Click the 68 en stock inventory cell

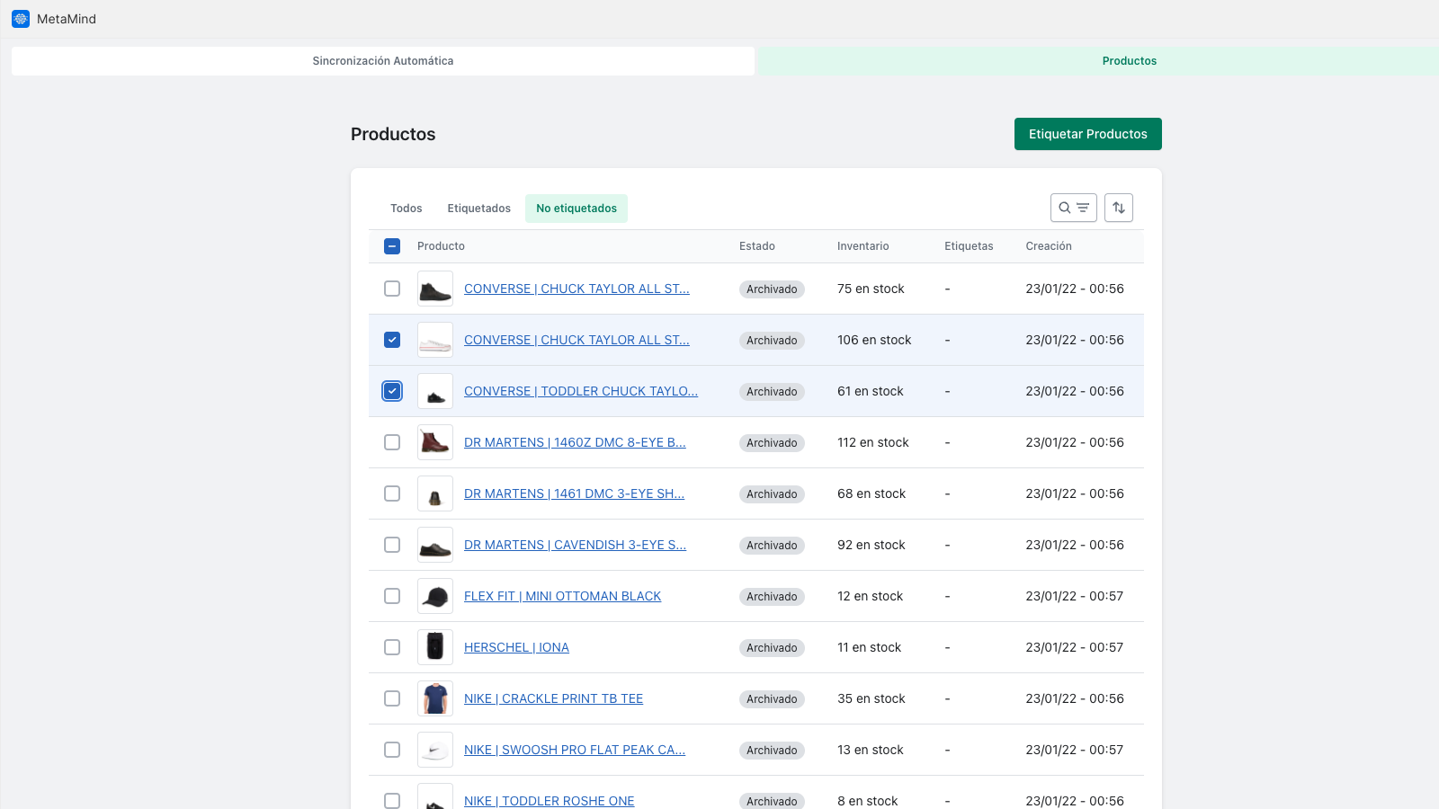click(871, 493)
